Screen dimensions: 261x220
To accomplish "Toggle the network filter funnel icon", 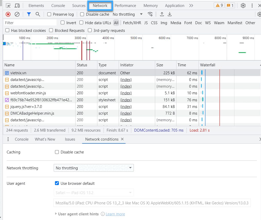I will click(29, 14).
